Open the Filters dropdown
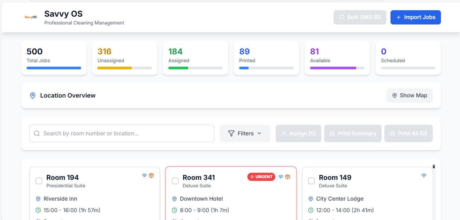460x220 pixels. coord(245,134)
